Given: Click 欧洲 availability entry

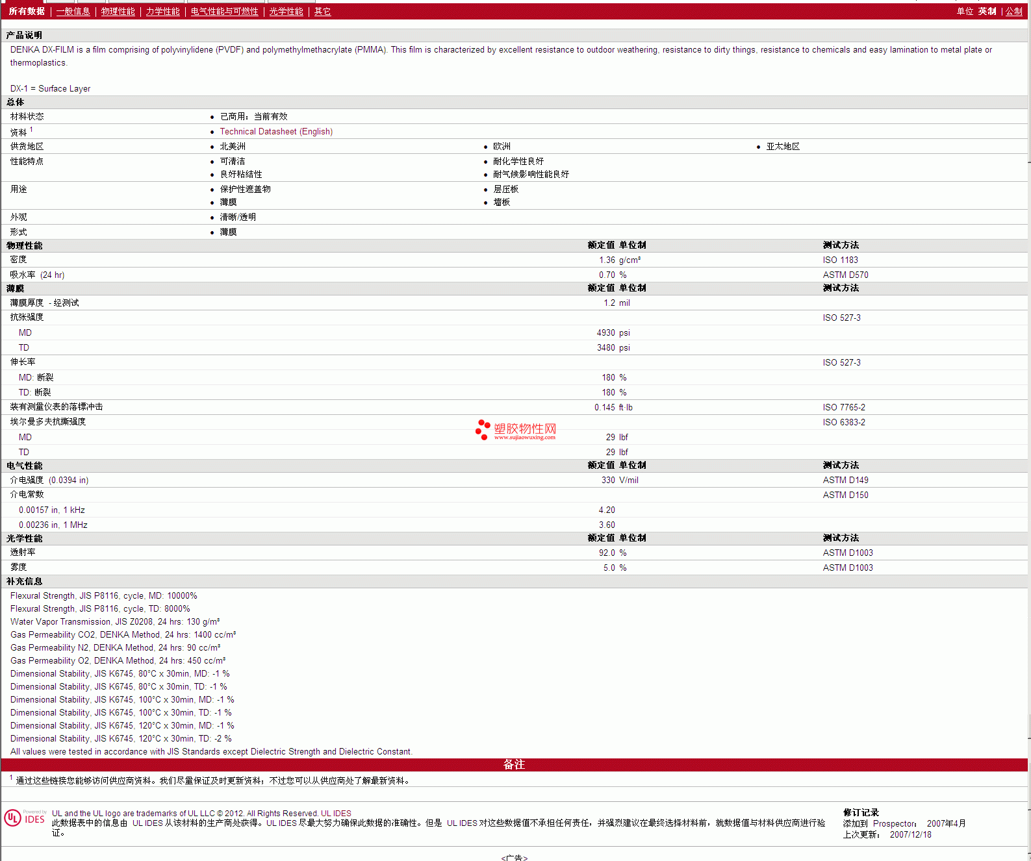Looking at the screenshot, I should 502,146.
